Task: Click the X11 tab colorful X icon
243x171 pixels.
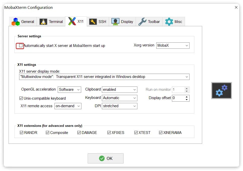Action: tap(72, 21)
